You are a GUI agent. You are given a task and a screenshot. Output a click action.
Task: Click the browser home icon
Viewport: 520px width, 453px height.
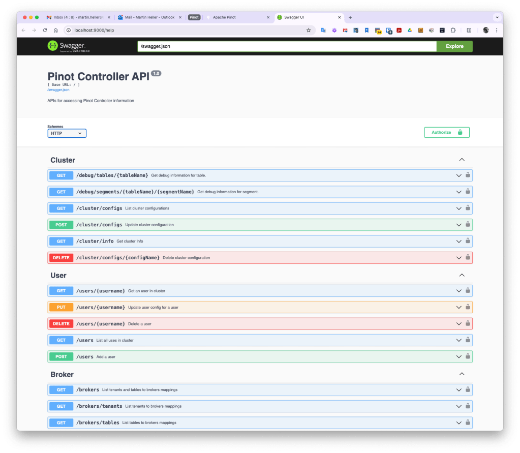(55, 31)
